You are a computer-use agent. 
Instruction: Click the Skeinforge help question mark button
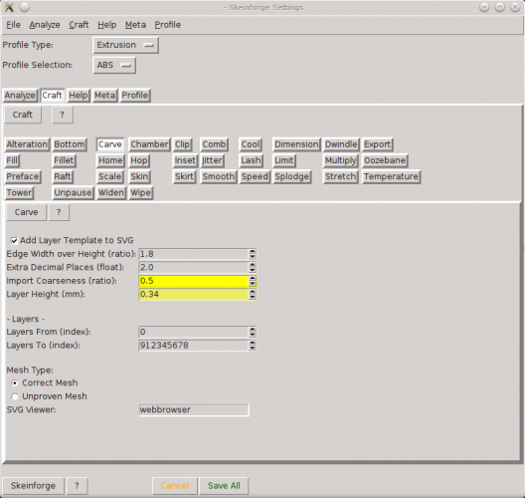(x=77, y=486)
